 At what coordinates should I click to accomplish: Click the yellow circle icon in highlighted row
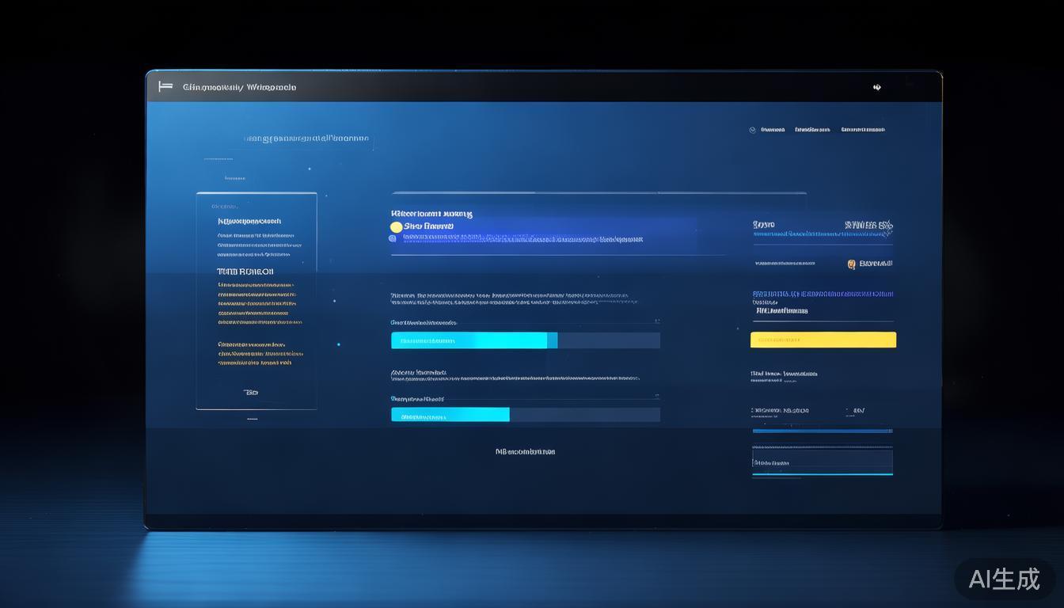tap(396, 227)
